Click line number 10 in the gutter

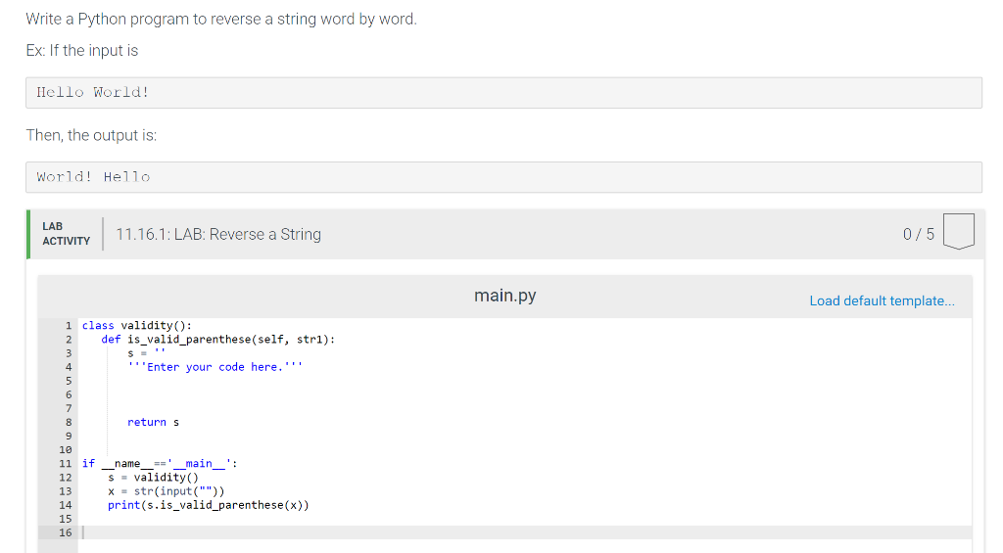[x=66, y=449]
